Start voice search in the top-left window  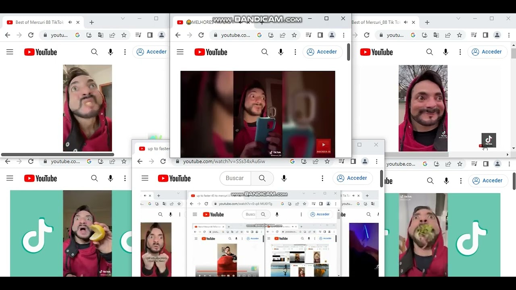[110, 52]
